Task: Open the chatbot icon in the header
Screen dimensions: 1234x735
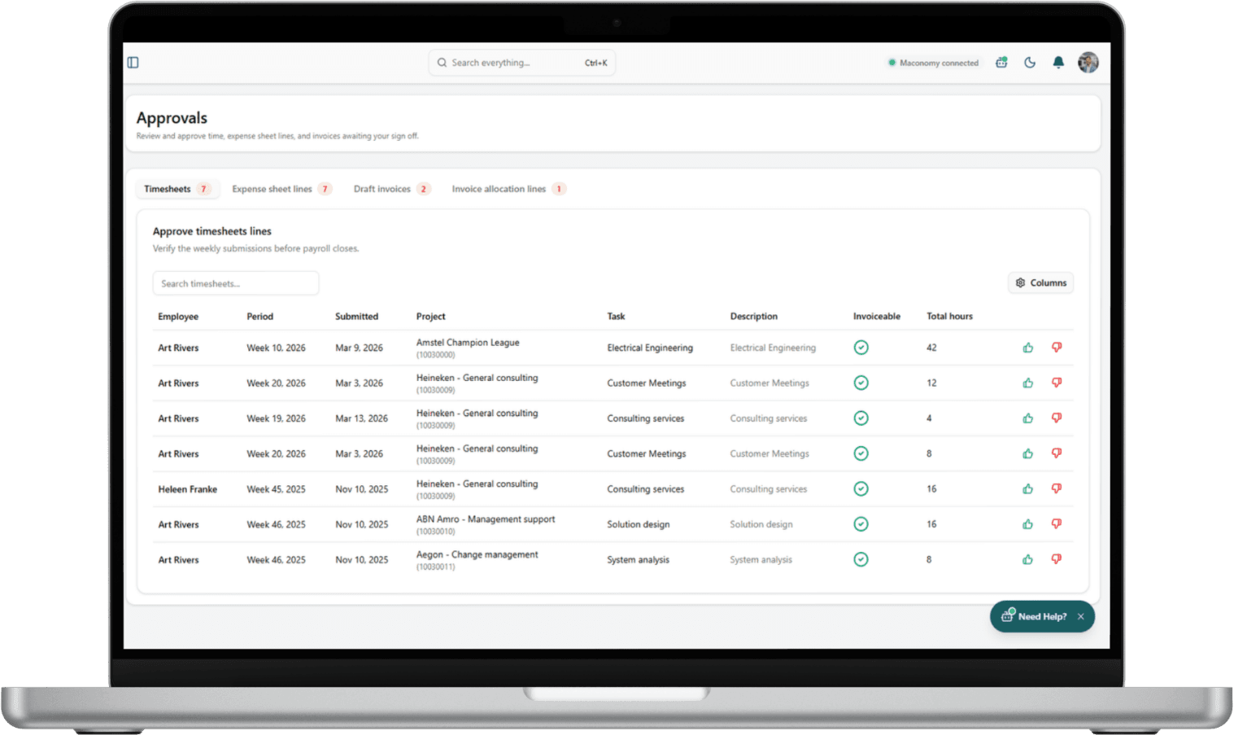Action: pyautogui.click(x=1001, y=63)
